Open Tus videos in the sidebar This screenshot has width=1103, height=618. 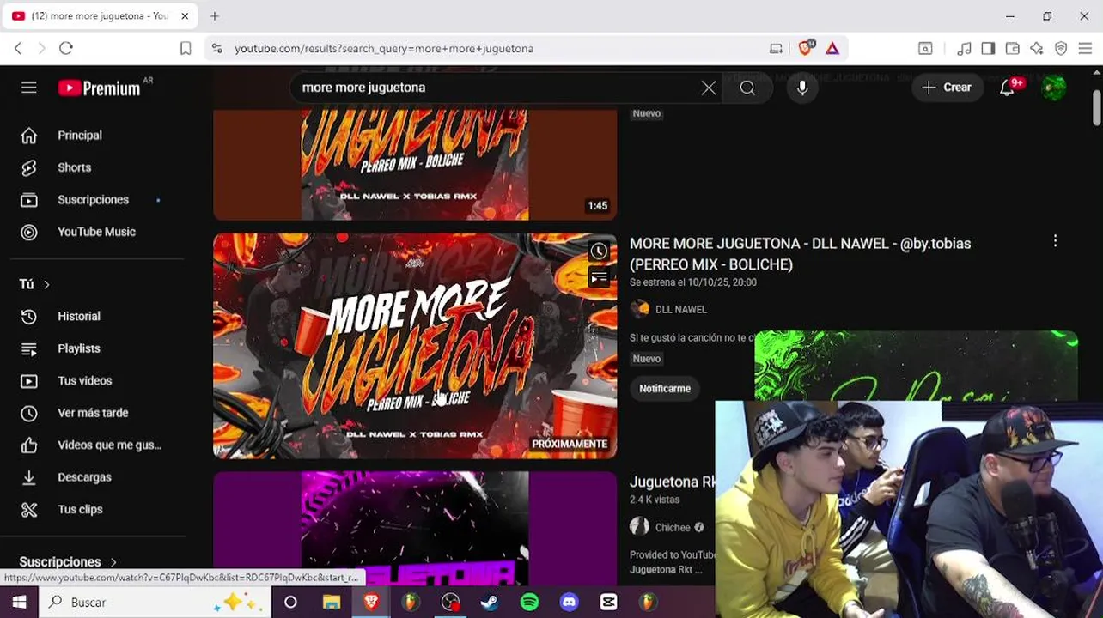click(x=84, y=381)
